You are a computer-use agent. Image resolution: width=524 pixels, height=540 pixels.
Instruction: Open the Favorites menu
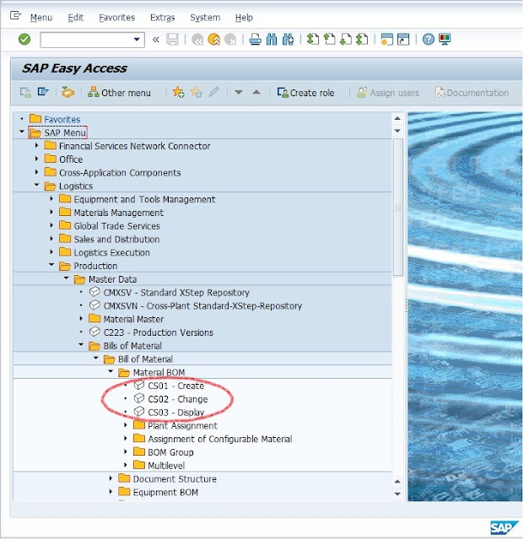[x=116, y=17]
